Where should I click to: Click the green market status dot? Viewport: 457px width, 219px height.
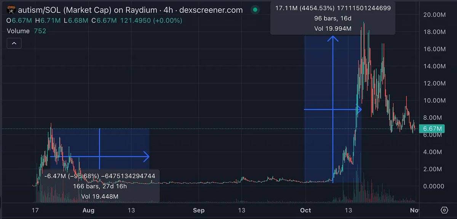tap(255, 10)
